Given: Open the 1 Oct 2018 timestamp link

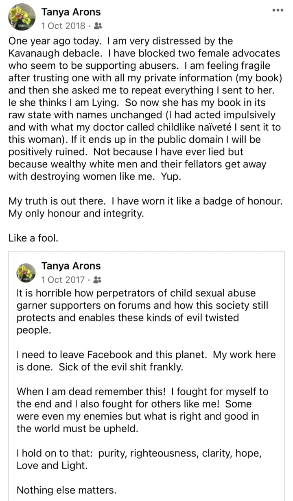Looking at the screenshot, I should tap(63, 26).
